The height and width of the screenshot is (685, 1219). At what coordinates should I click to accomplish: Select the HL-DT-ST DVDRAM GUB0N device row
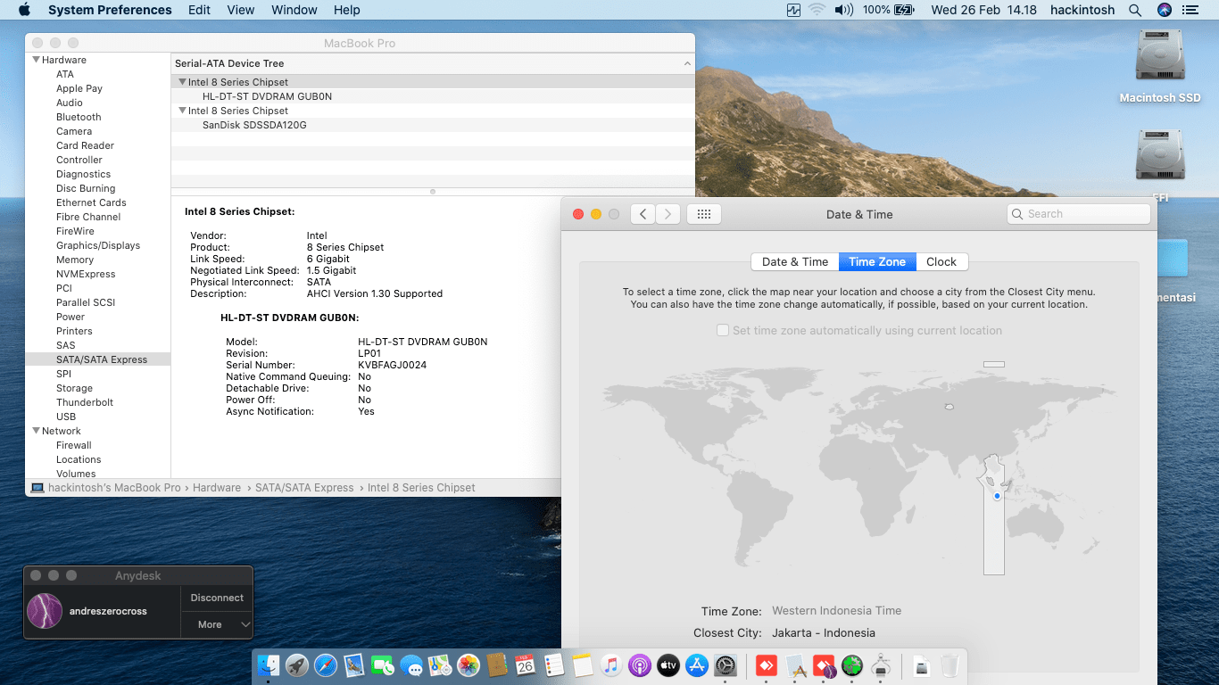[x=433, y=96]
